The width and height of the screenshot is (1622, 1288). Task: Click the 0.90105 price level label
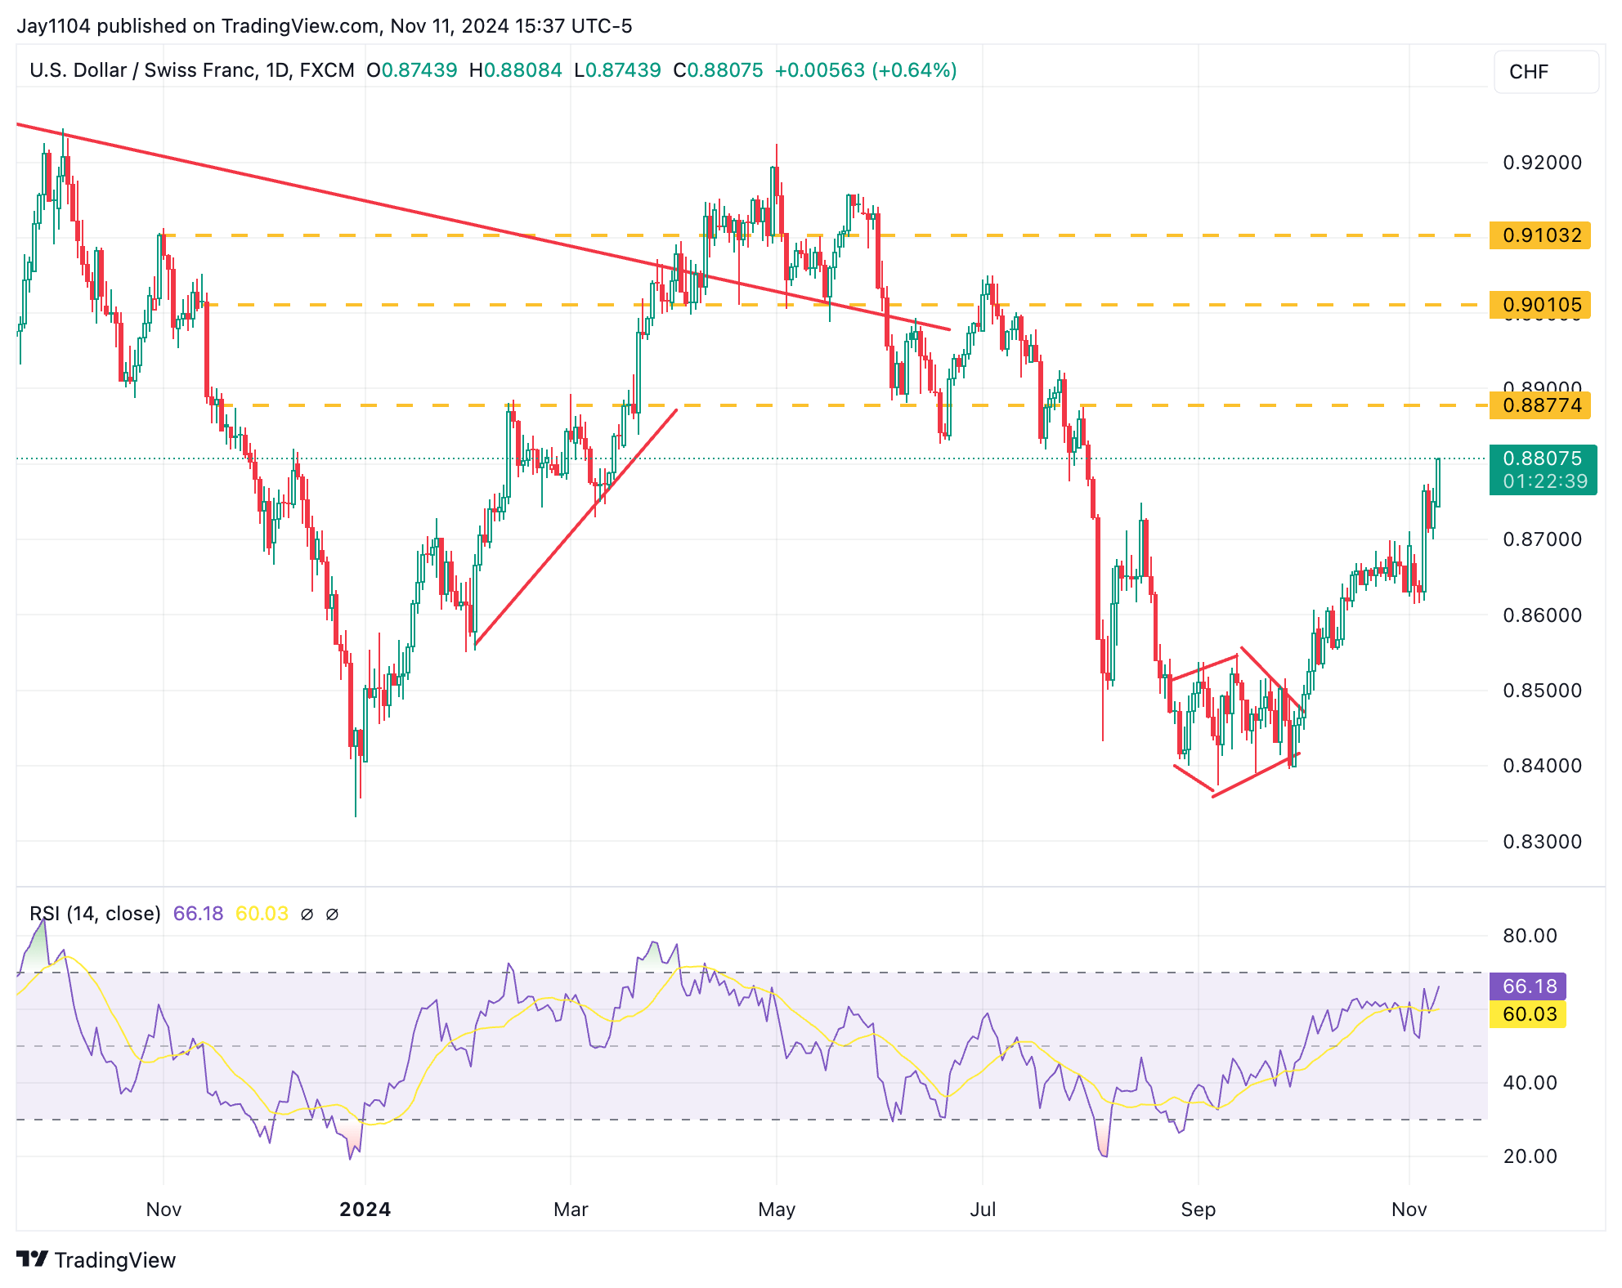point(1540,305)
